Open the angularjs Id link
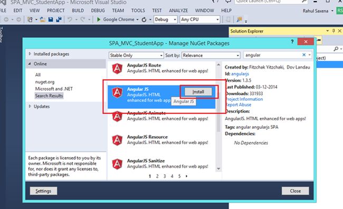 (240, 74)
